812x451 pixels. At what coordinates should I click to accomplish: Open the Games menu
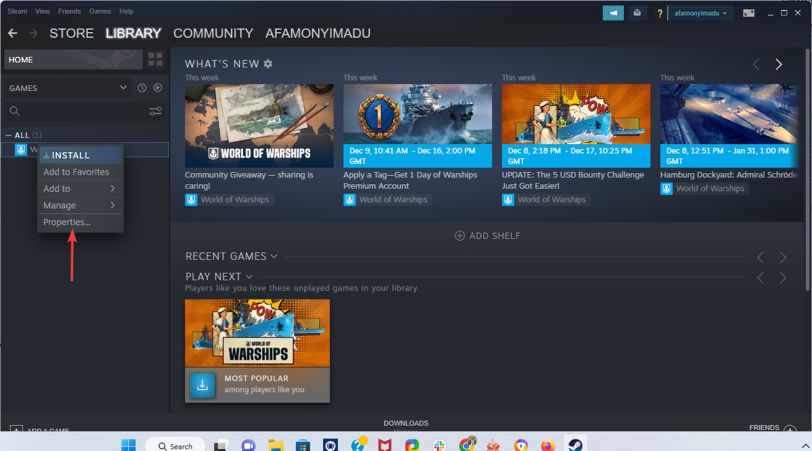(100, 11)
